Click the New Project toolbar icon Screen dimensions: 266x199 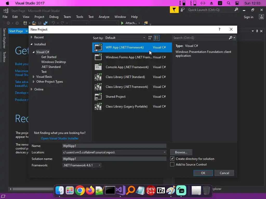click(25, 23)
